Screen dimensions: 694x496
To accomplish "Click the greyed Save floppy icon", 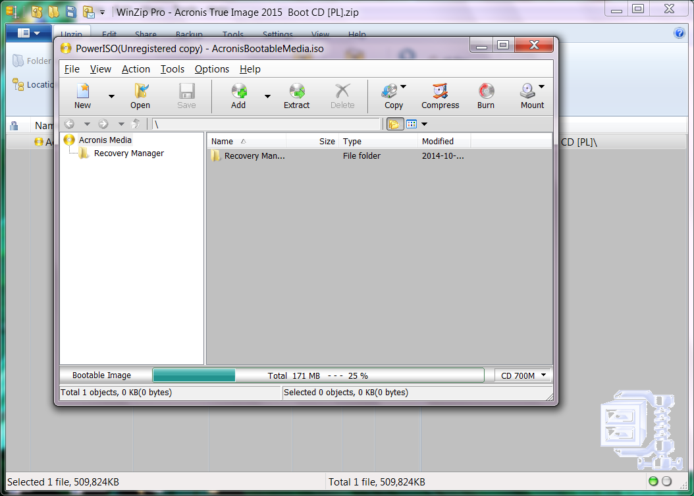I will [x=186, y=91].
